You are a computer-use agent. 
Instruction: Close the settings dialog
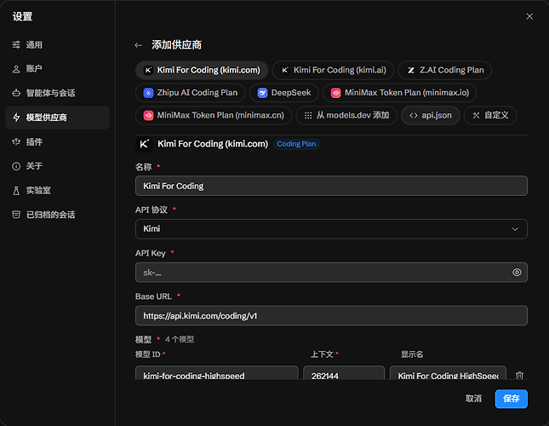point(529,16)
